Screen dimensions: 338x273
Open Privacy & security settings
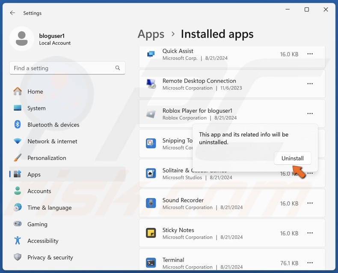pyautogui.click(x=67, y=257)
